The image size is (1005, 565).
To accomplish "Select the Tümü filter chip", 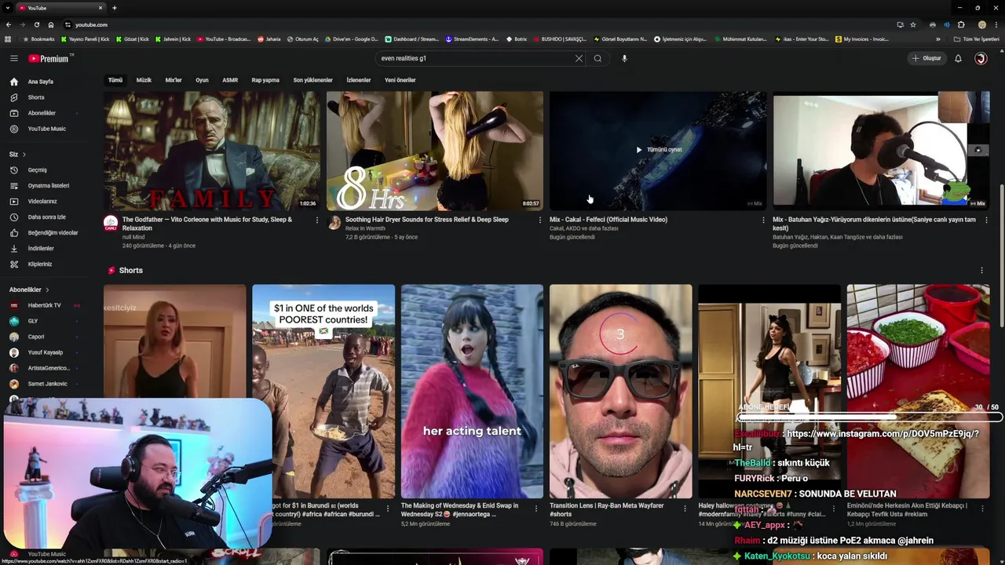I will [x=115, y=80].
